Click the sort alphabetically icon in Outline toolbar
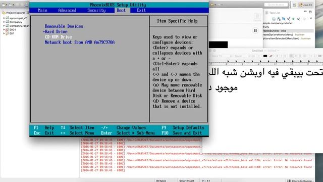This screenshot has height=182, width=323. point(279,19)
